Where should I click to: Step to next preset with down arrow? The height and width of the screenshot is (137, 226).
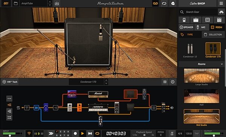point(50,5)
